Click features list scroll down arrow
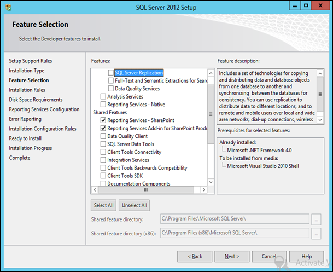Viewport: 333px width, 272px height. (211, 182)
